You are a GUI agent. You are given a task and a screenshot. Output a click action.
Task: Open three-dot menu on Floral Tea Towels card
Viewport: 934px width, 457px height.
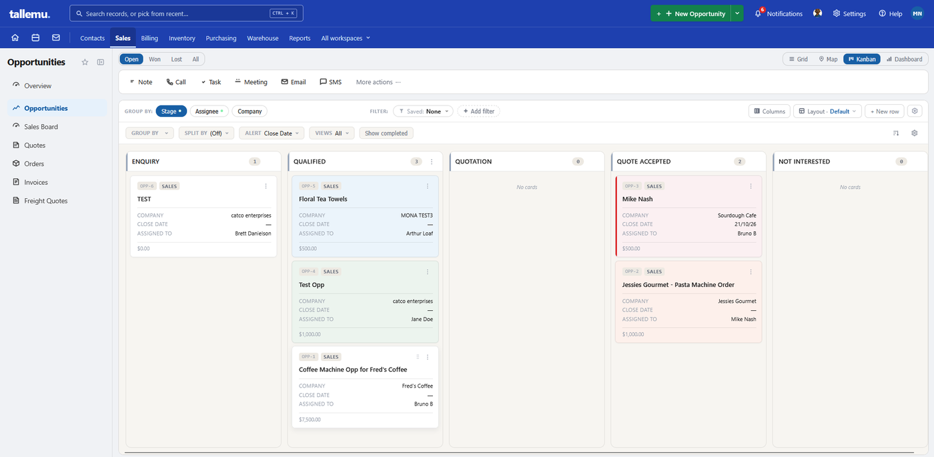tap(428, 186)
